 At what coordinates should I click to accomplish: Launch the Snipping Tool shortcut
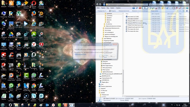[4, 36]
